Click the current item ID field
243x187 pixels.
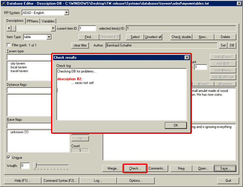tap(87, 28)
